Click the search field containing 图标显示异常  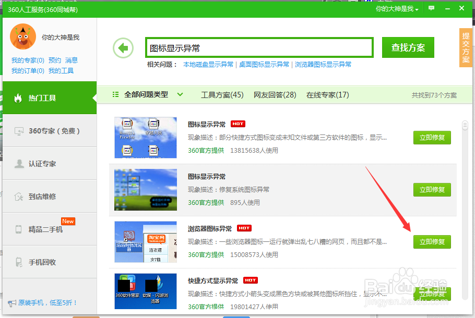[259, 47]
